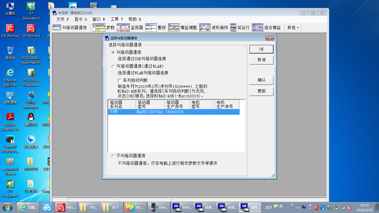This screenshot has height=213, width=379.
Task: Open the 波形曲线 waveform graph tool
Action: click(x=214, y=27)
